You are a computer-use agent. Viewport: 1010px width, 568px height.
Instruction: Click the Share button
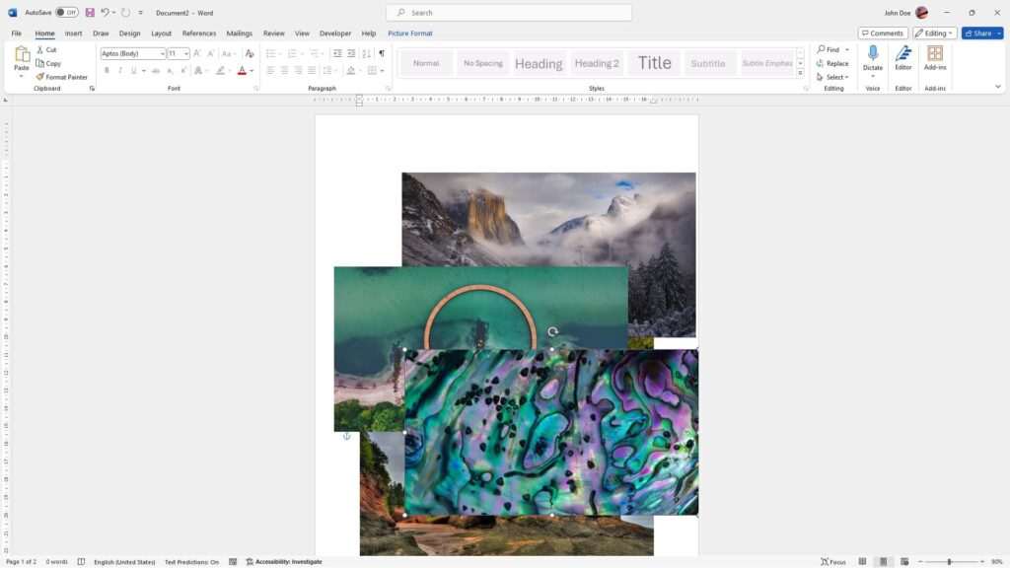click(x=980, y=33)
